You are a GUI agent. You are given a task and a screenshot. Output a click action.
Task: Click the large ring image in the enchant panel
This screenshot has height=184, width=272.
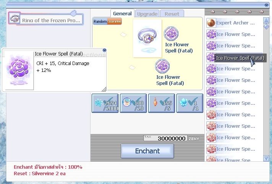(x=147, y=38)
